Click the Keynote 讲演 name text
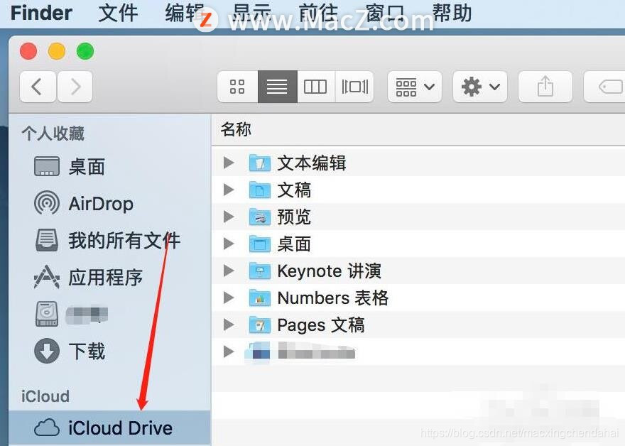625x446 pixels. [330, 271]
